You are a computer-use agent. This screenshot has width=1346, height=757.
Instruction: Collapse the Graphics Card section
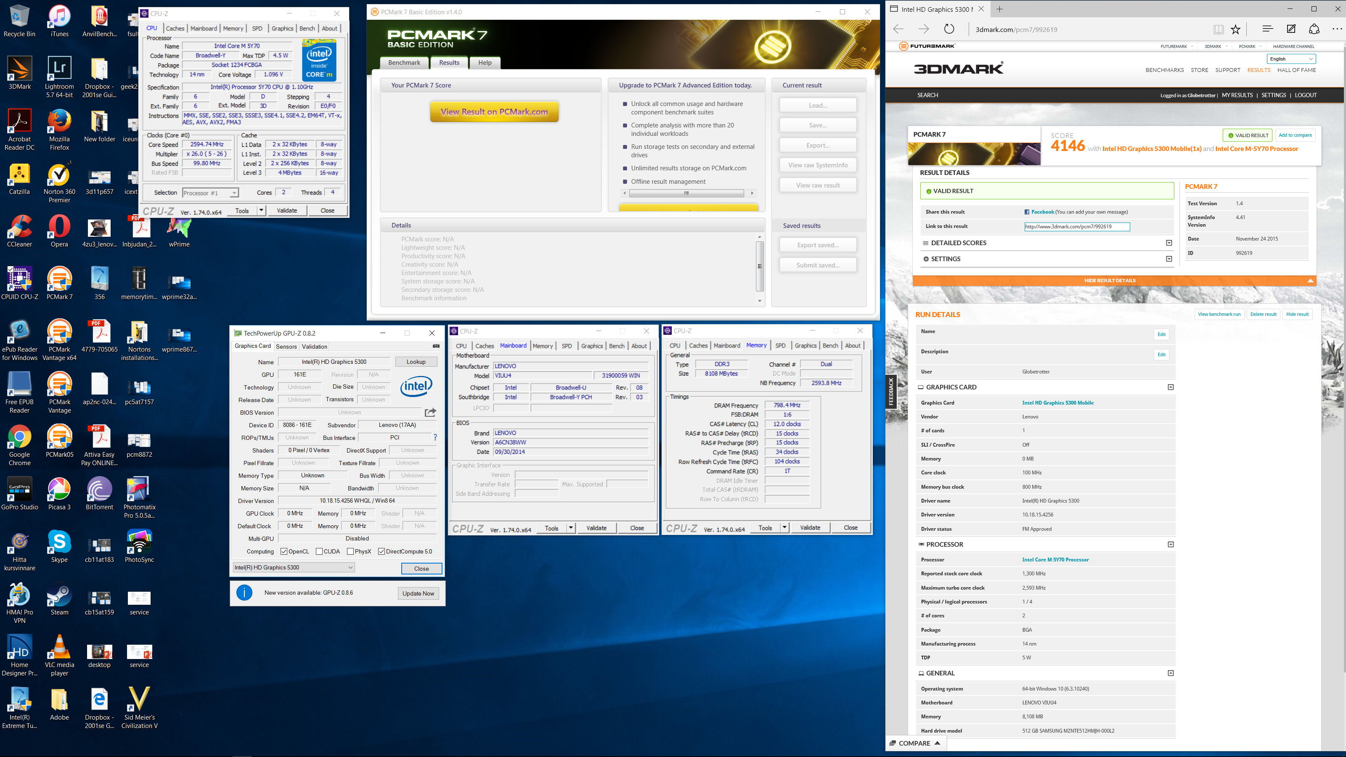(x=1171, y=387)
